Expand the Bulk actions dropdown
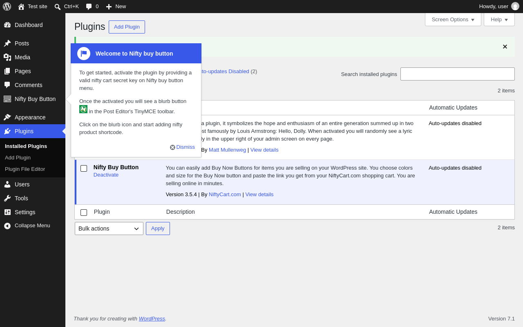Viewport: 523px width, 327px height. pyautogui.click(x=109, y=228)
